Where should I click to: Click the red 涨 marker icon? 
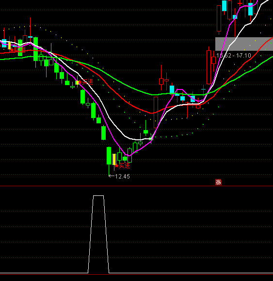[x=218, y=182]
